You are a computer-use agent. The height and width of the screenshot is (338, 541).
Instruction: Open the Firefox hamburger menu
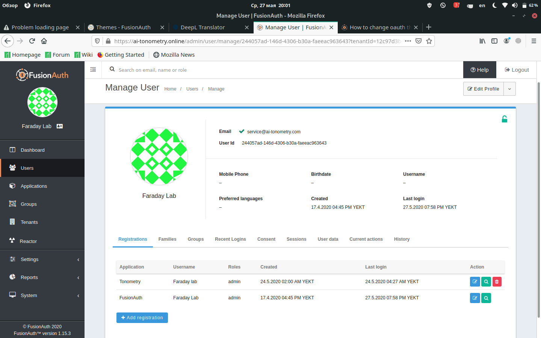[533, 41]
